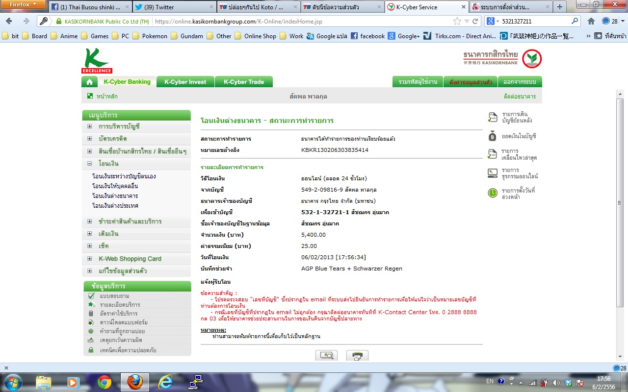The image size is (628, 392).
Task: Switch to the (39) Twitter browser tab
Action: pyautogui.click(x=174, y=7)
